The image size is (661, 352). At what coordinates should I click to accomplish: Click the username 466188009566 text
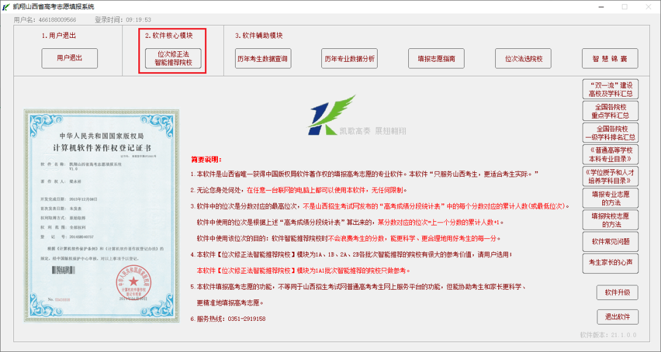pyautogui.click(x=58, y=20)
